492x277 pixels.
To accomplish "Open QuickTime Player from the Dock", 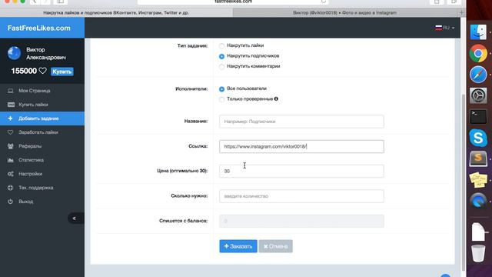I will click(478, 201).
